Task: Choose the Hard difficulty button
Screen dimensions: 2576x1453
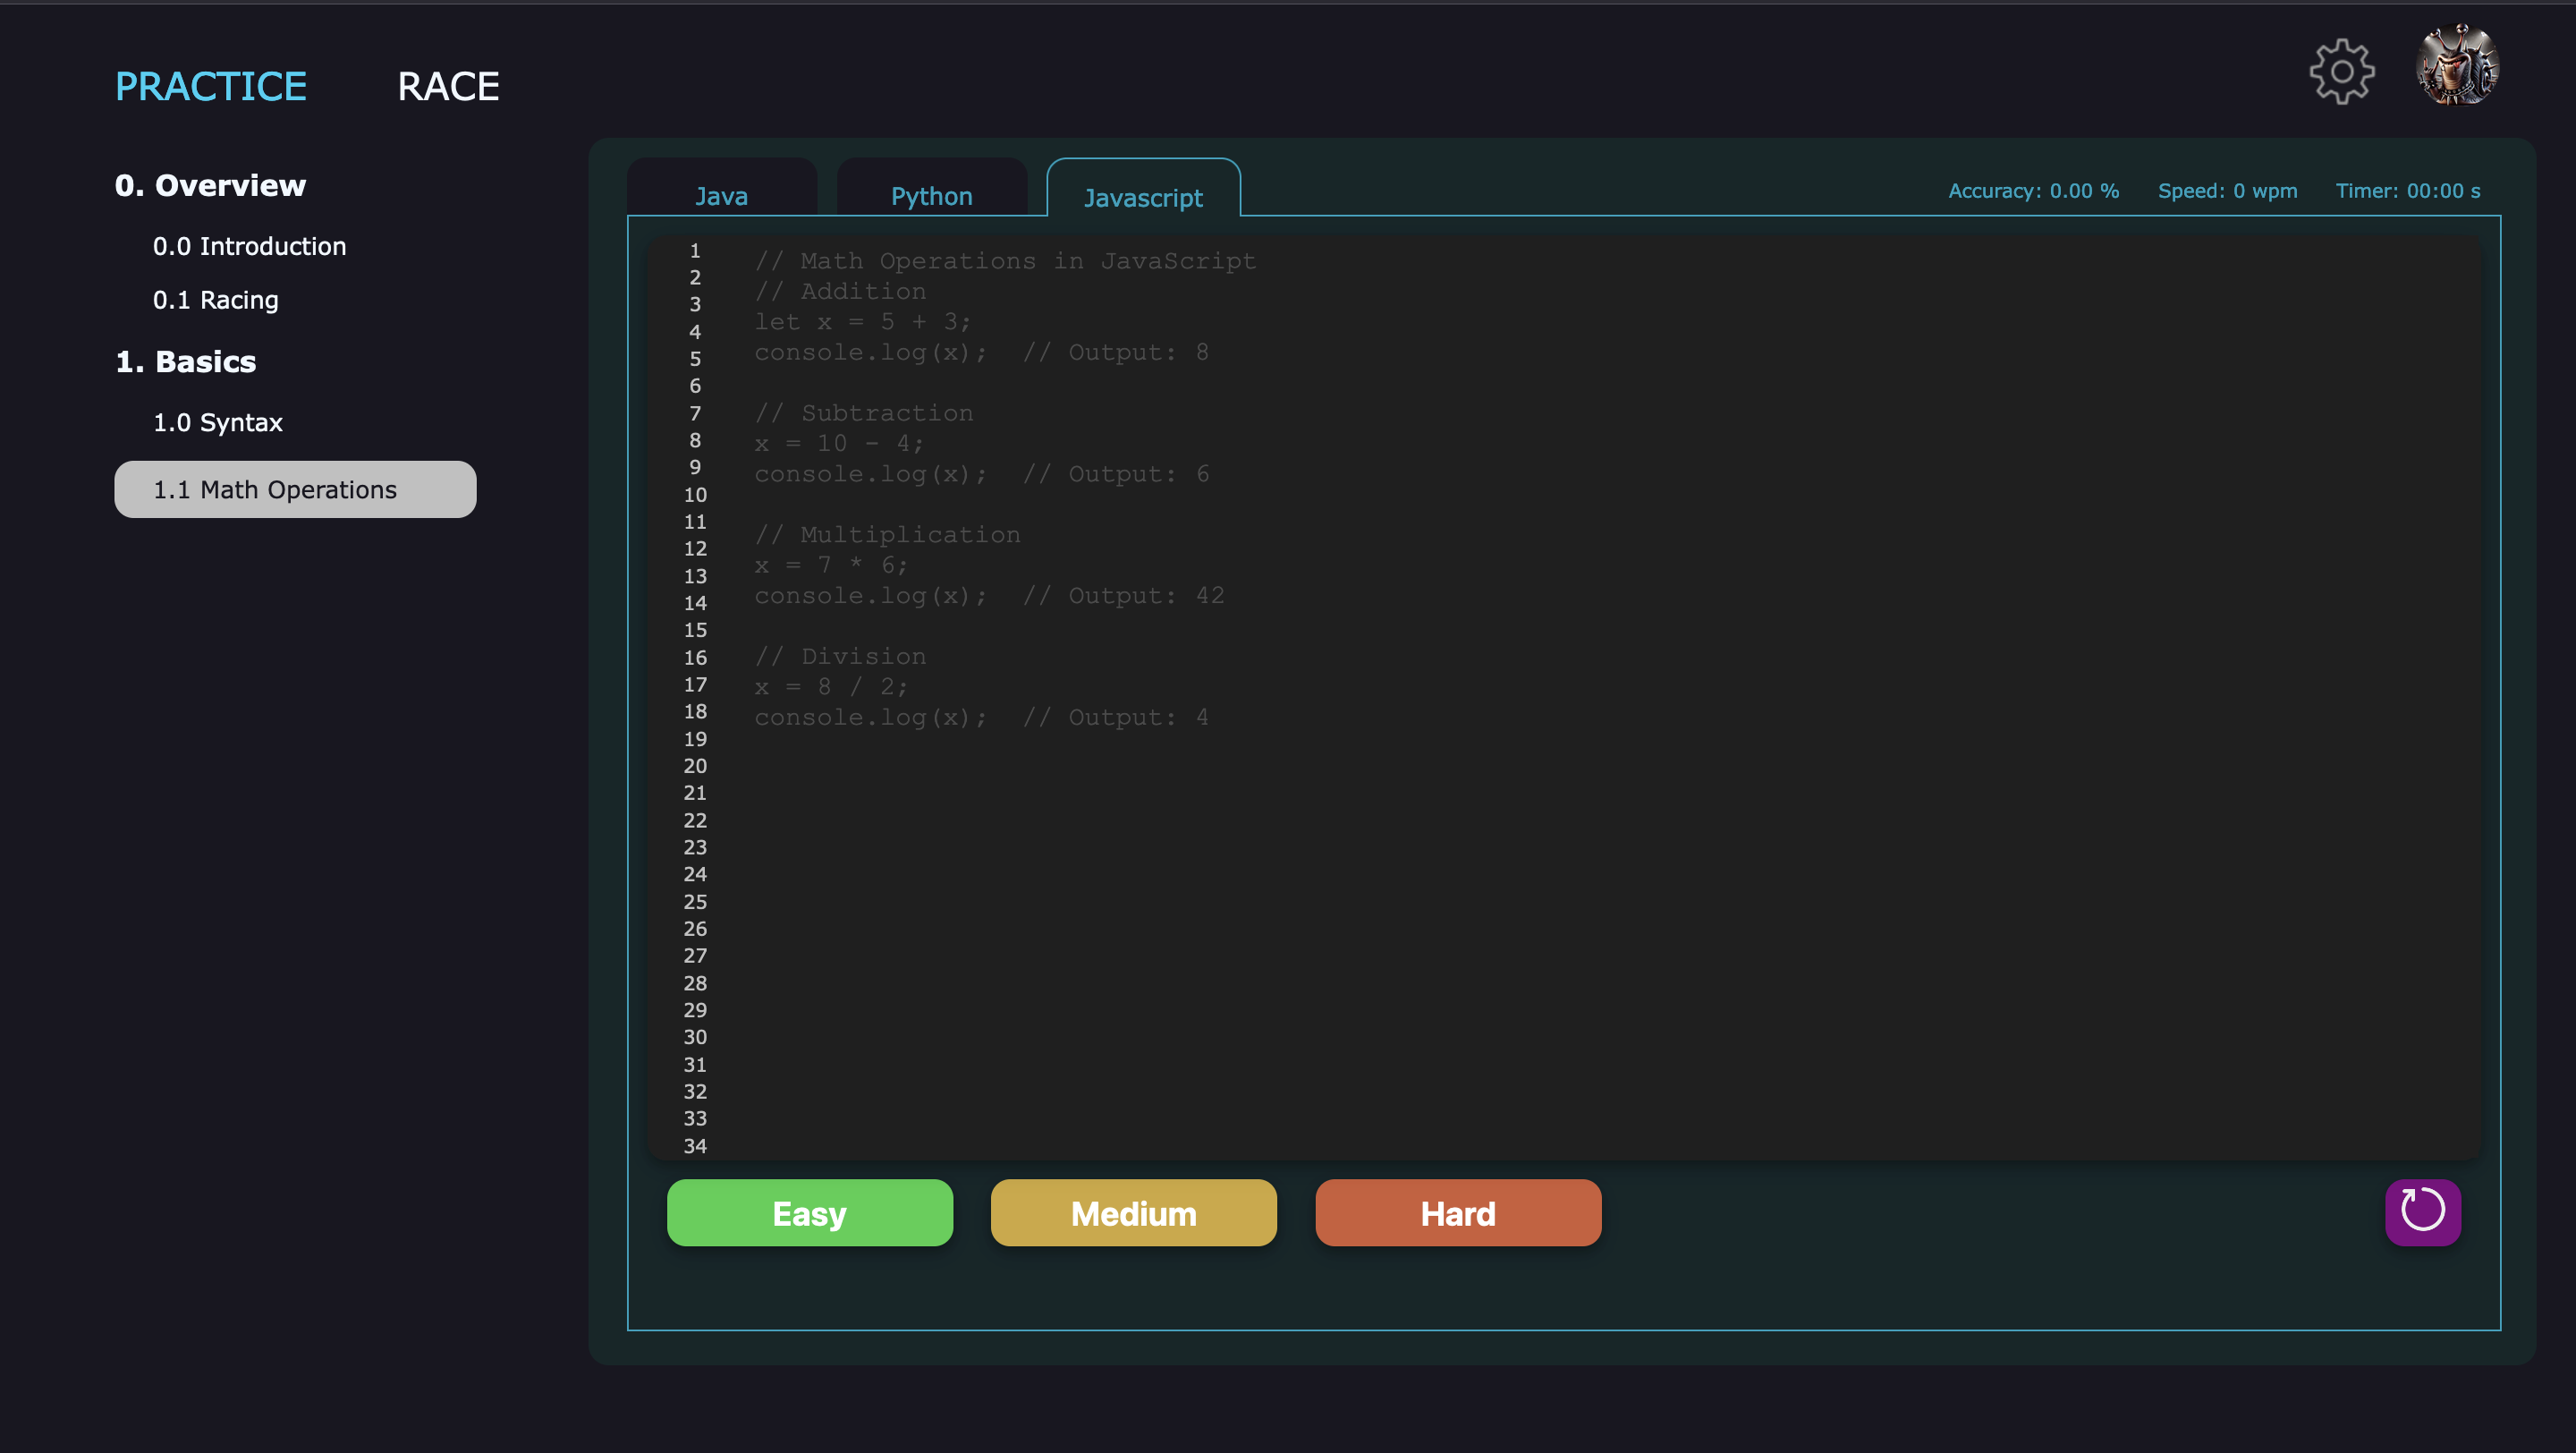Action: pos(1457,1213)
